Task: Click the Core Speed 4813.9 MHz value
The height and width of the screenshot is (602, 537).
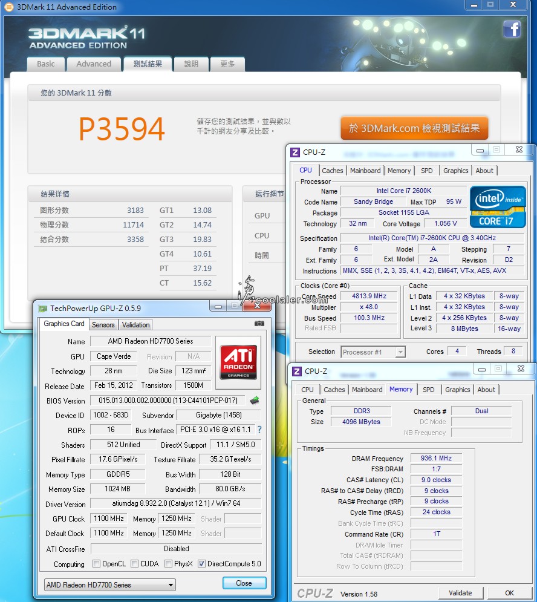Action: click(x=369, y=296)
